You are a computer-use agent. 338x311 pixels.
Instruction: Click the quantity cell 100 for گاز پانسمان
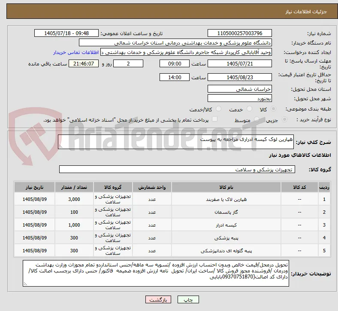coord(74,212)
